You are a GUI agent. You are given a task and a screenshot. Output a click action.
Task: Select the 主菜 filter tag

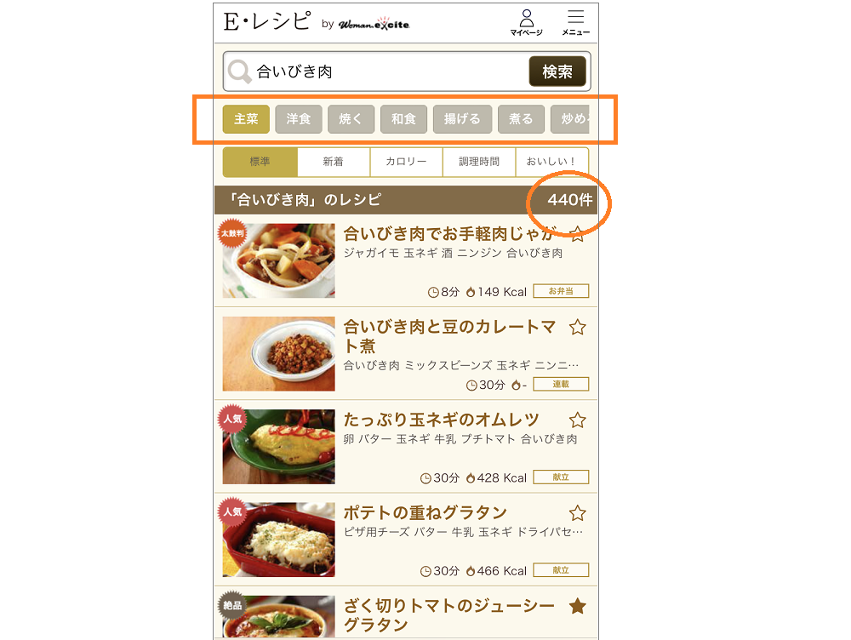point(246,119)
